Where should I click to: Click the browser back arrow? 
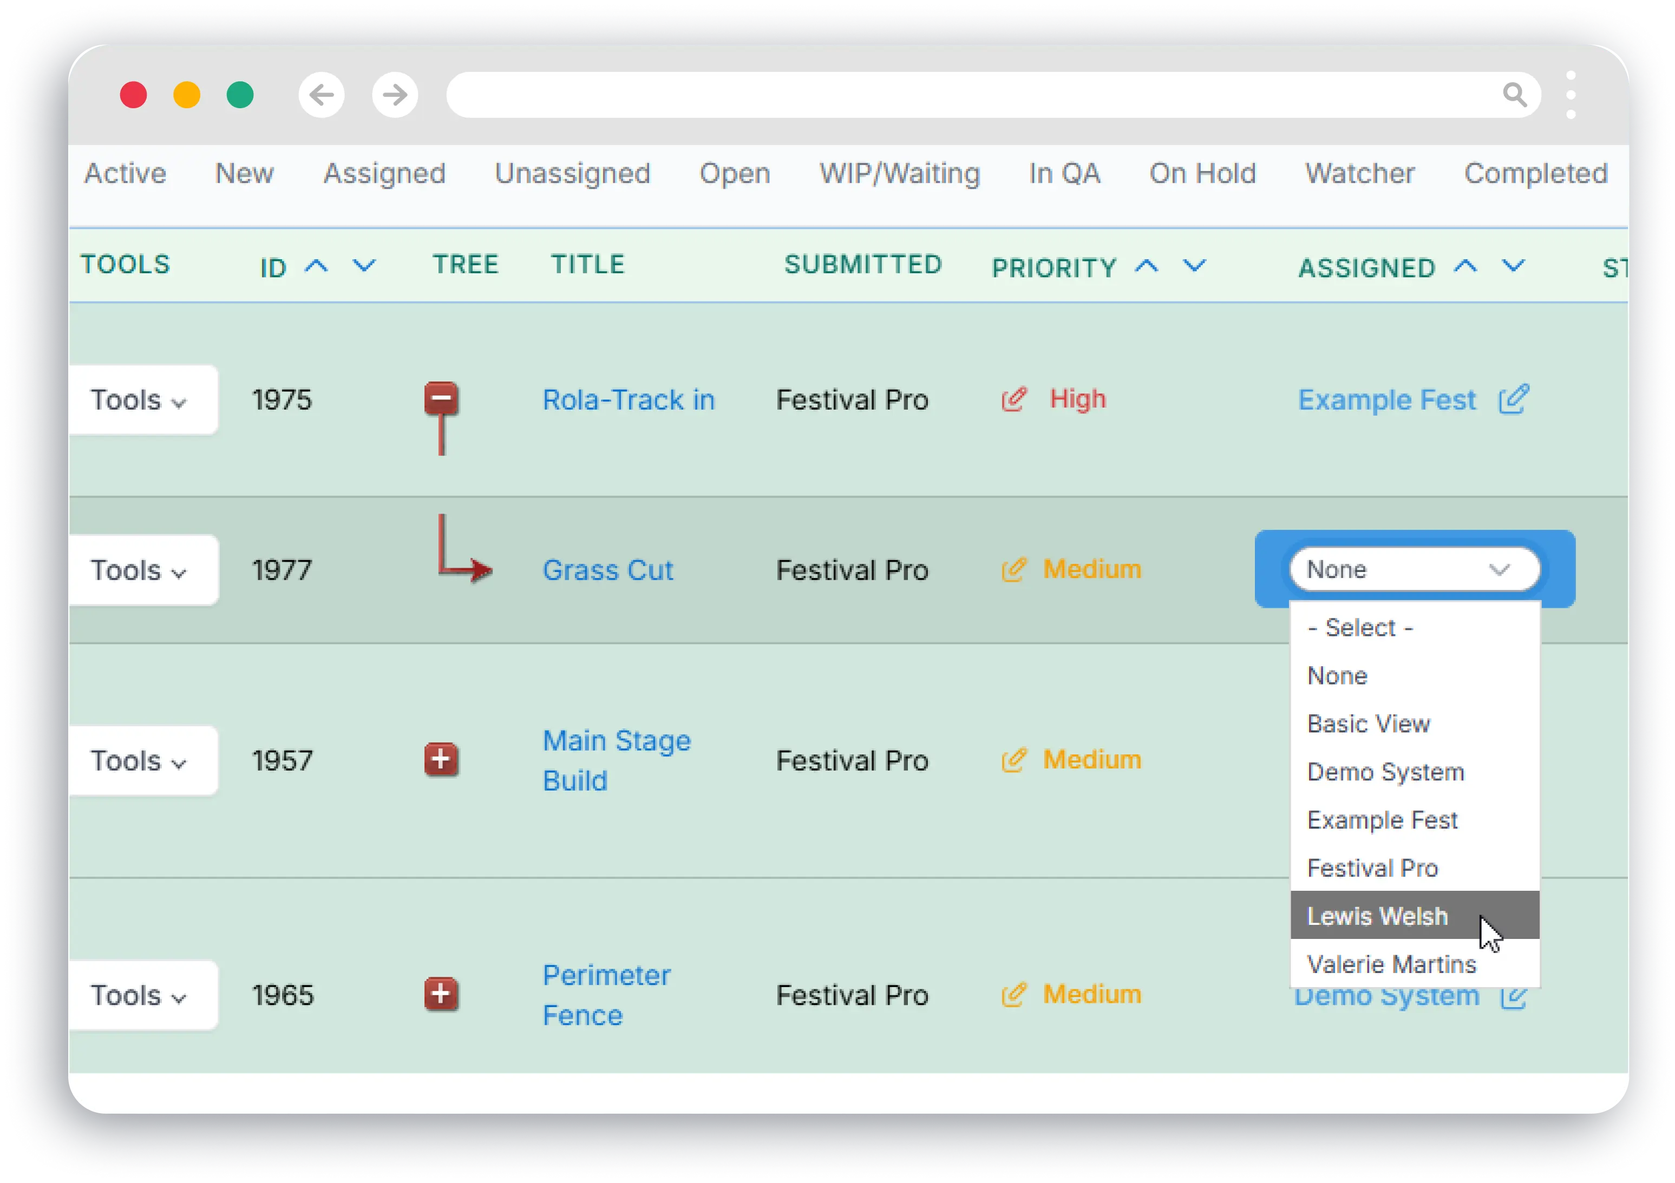[x=322, y=95]
